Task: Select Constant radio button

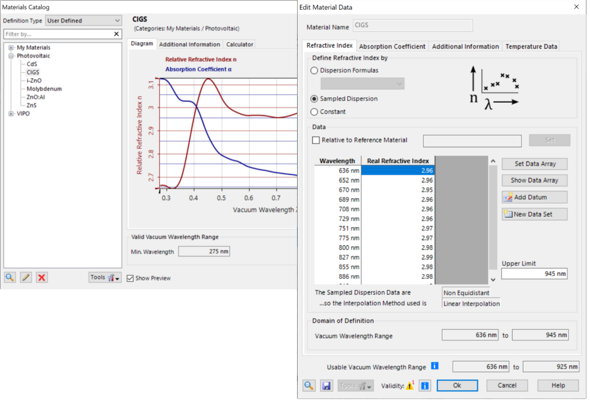Action: (314, 112)
